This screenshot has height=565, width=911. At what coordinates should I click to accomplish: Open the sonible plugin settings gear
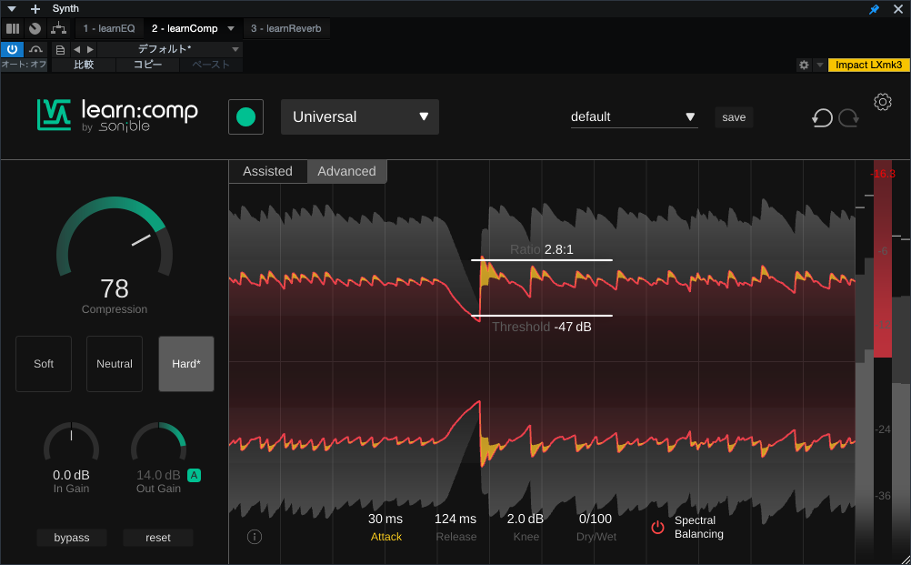882,102
